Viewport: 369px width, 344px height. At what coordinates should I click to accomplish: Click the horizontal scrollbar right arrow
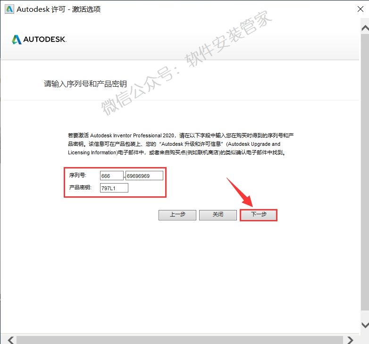(x=350, y=340)
